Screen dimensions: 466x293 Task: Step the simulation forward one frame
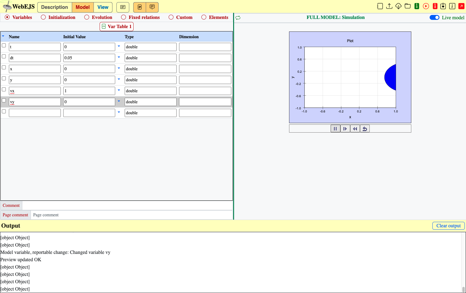345,129
